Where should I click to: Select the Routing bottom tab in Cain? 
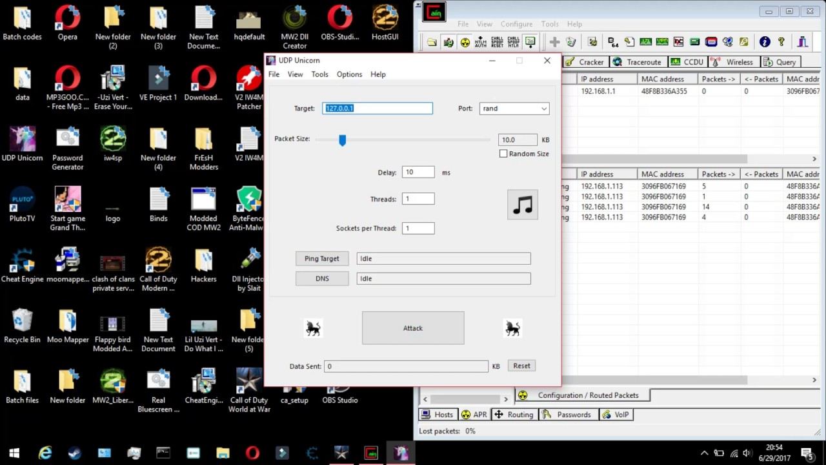click(x=514, y=415)
